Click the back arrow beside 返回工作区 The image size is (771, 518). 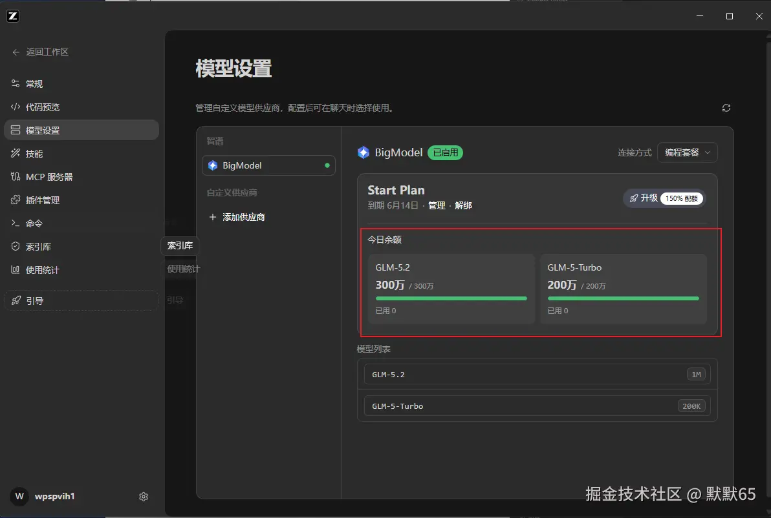tap(16, 52)
